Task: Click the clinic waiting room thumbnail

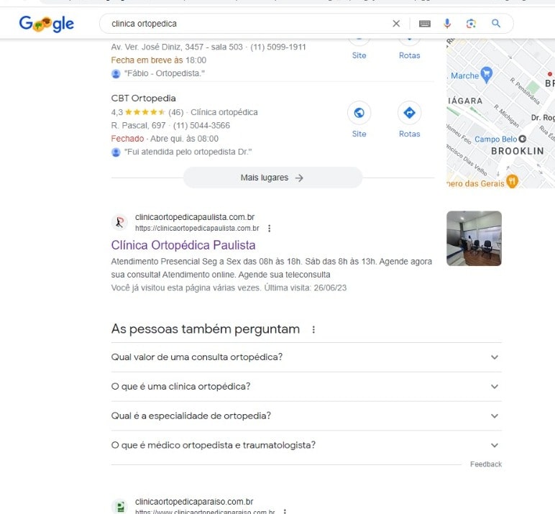Action: click(474, 239)
